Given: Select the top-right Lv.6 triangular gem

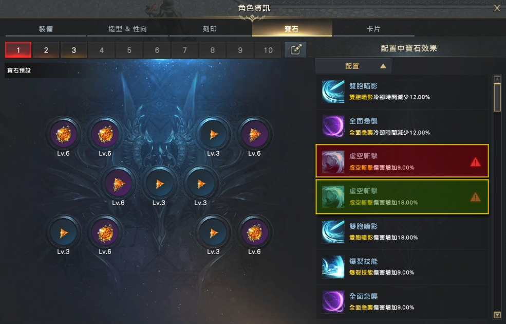Looking at the screenshot, I should tap(254, 134).
